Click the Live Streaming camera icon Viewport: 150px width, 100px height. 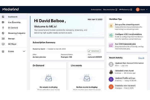point(3,22)
